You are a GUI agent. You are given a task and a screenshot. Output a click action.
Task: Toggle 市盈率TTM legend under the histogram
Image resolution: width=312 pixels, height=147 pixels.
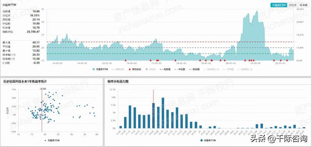(208, 140)
